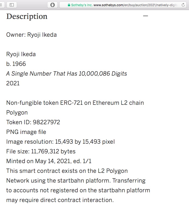Click the File size 11,769,312 bytes line
Screen dimensions: 189x205
(x=41, y=152)
